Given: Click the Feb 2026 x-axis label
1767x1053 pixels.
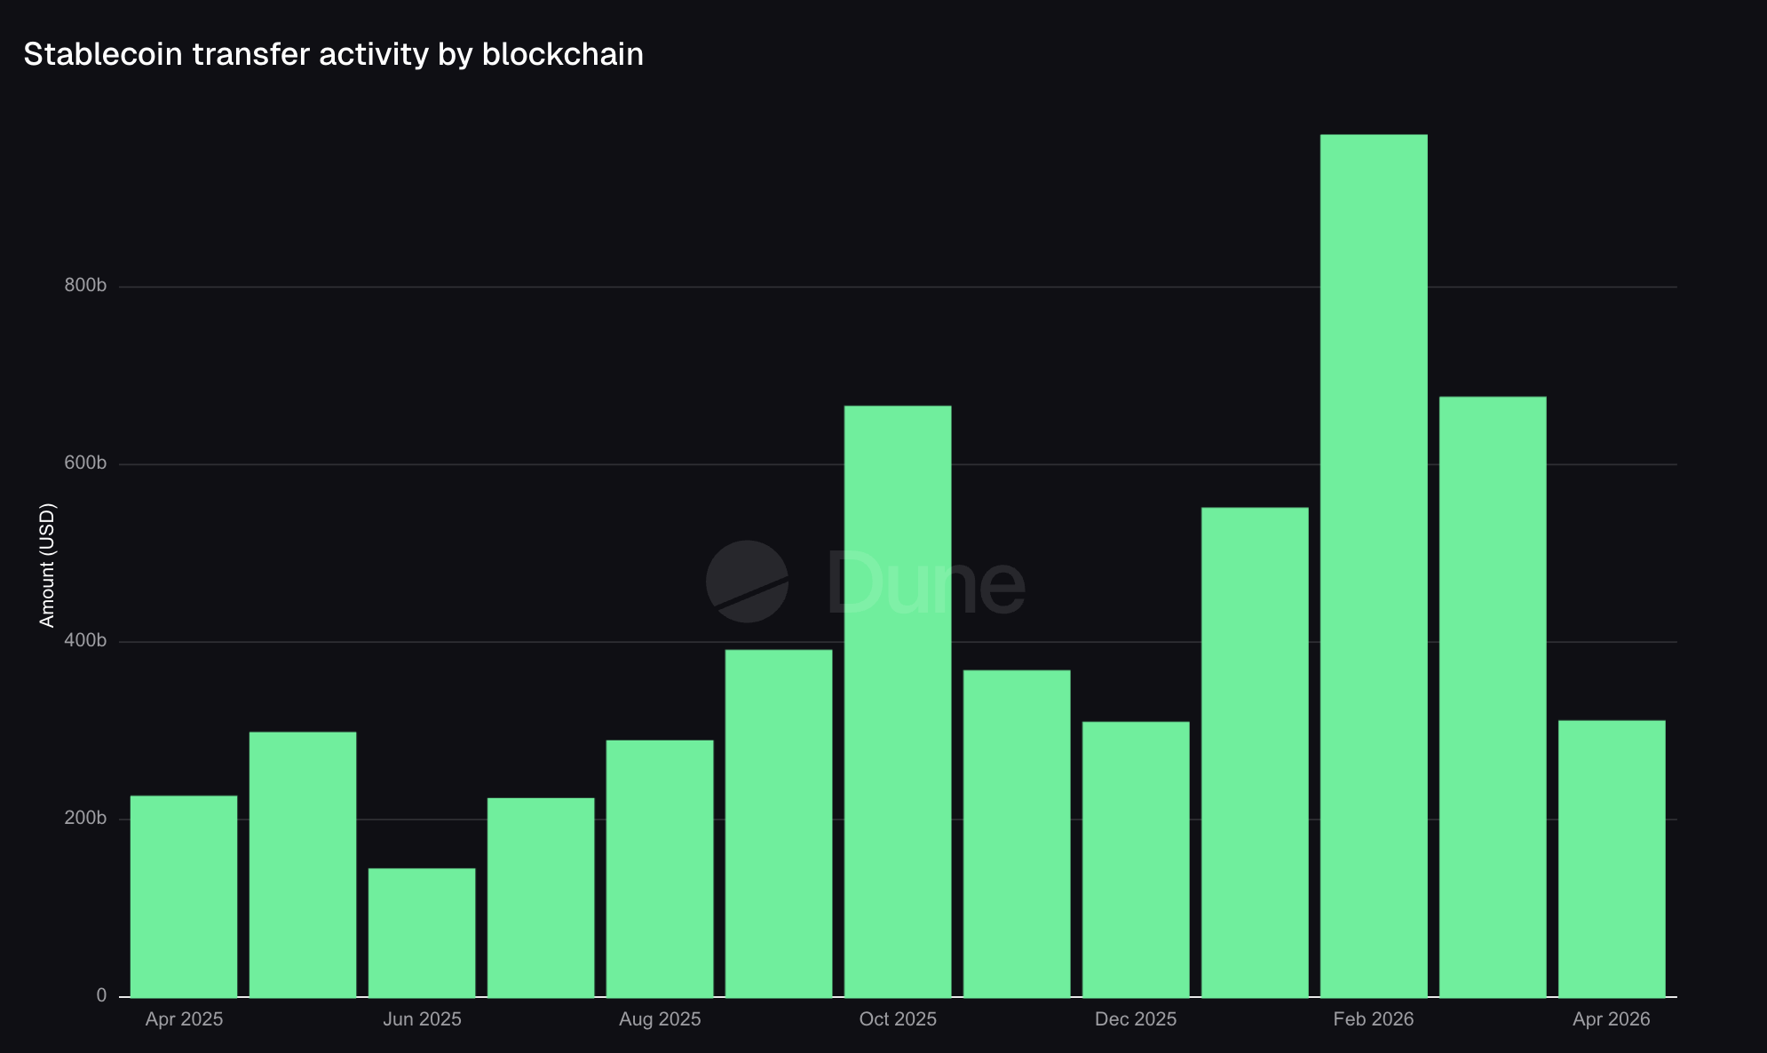Looking at the screenshot, I should pyautogui.click(x=1374, y=1019).
